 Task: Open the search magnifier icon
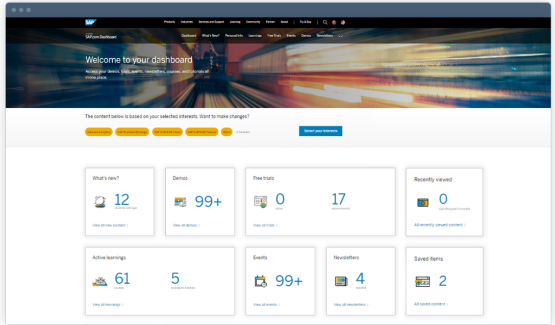click(325, 22)
